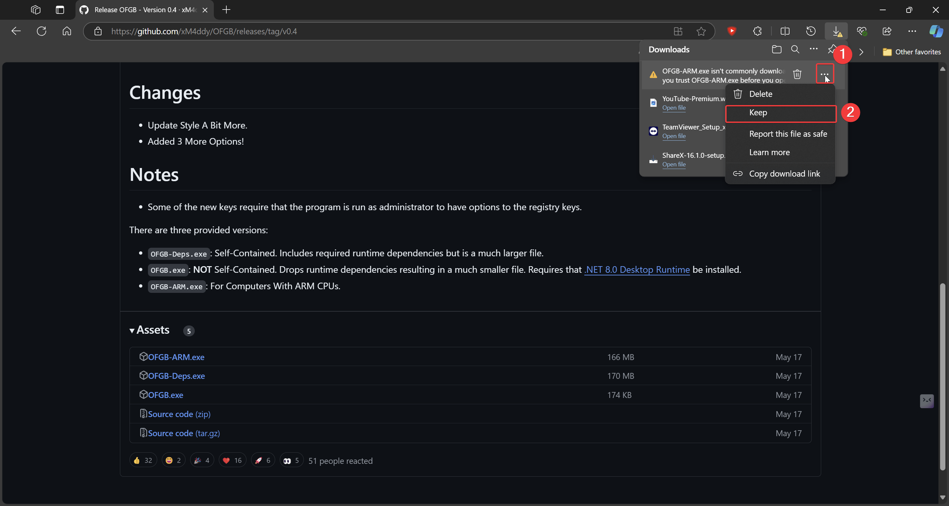Open OFGB-ARM.exe file link
The image size is (949, 506).
176,356
